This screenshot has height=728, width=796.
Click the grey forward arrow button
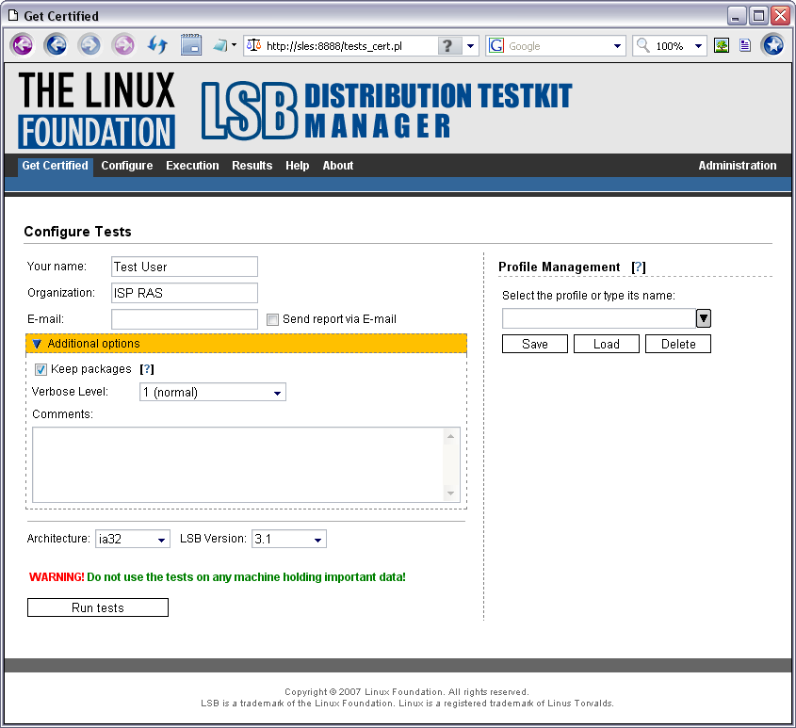coord(89,46)
